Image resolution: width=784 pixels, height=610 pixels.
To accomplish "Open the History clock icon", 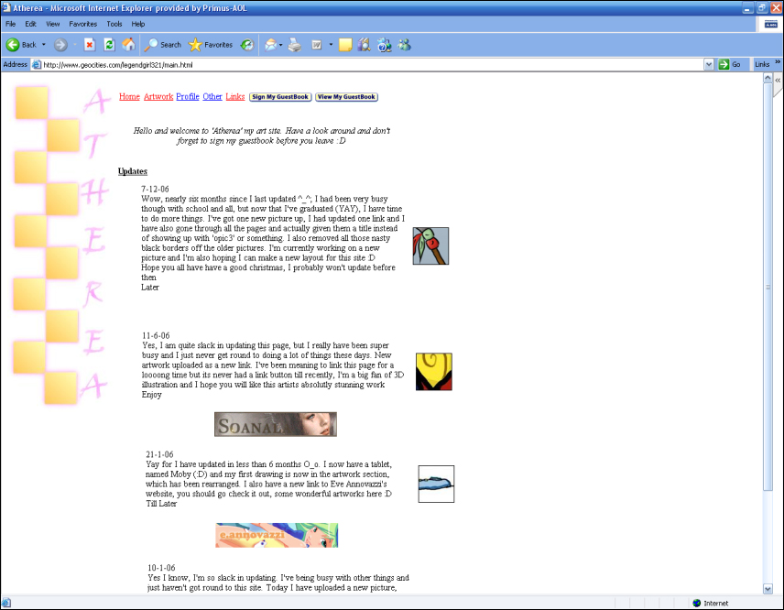I will tap(247, 45).
